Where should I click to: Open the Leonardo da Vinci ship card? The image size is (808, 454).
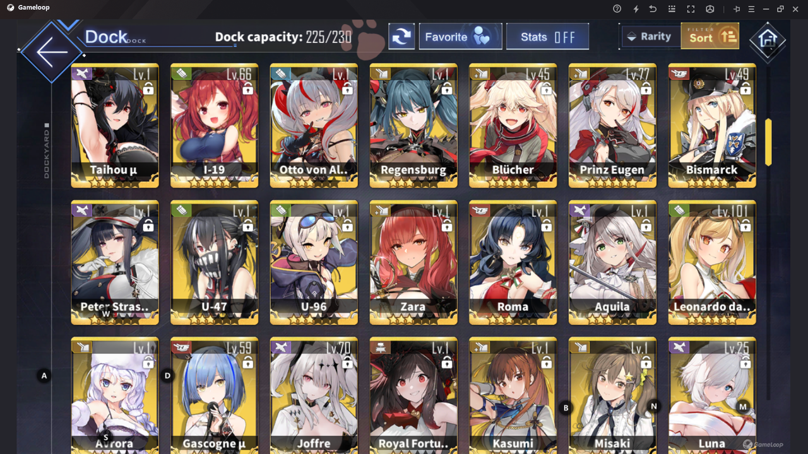point(712,262)
